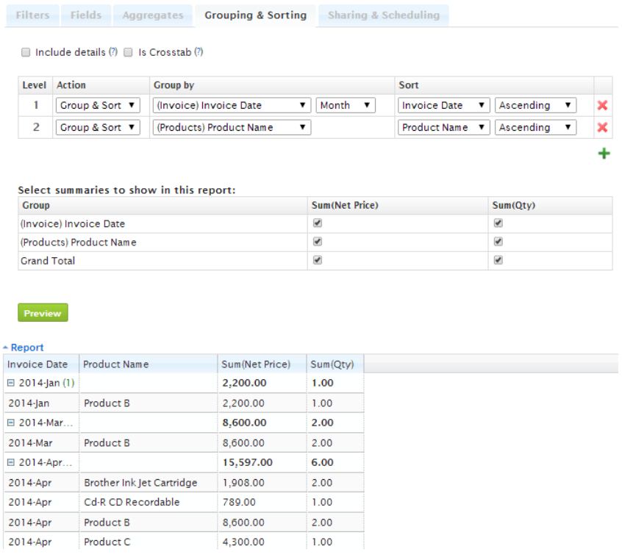
Task: Open the Aggregates tab
Action: pyautogui.click(x=153, y=15)
